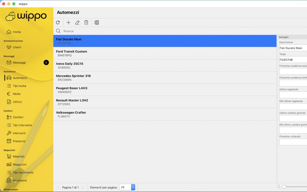Image resolution: width=307 pixels, height=192 pixels.
Task: Click the Utilizzi document icon
Action: tap(9, 102)
